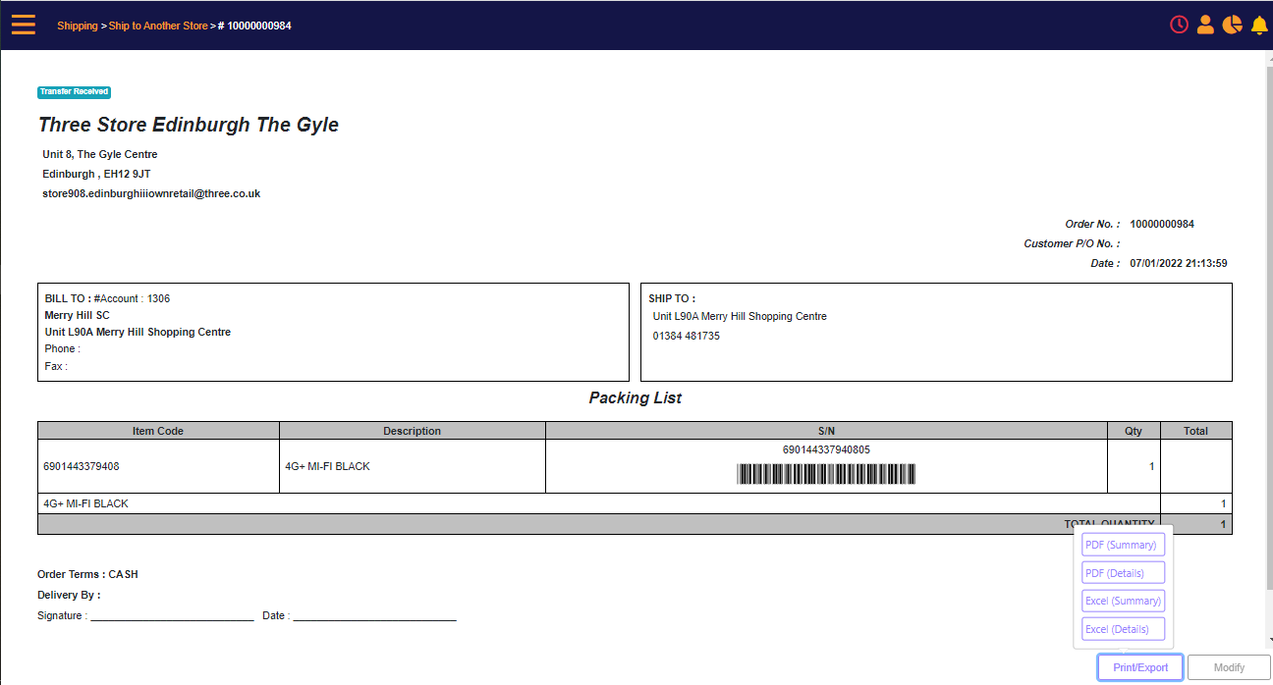Select date value 07/01/2022 21:13:59

tap(1179, 263)
